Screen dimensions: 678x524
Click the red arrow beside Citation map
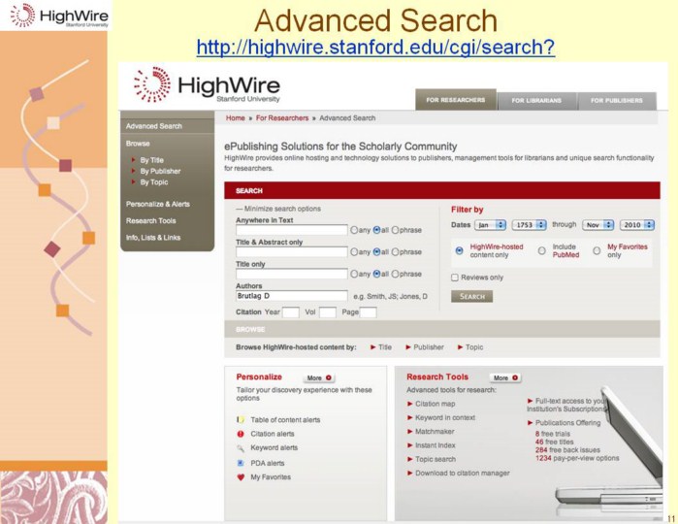(x=407, y=404)
